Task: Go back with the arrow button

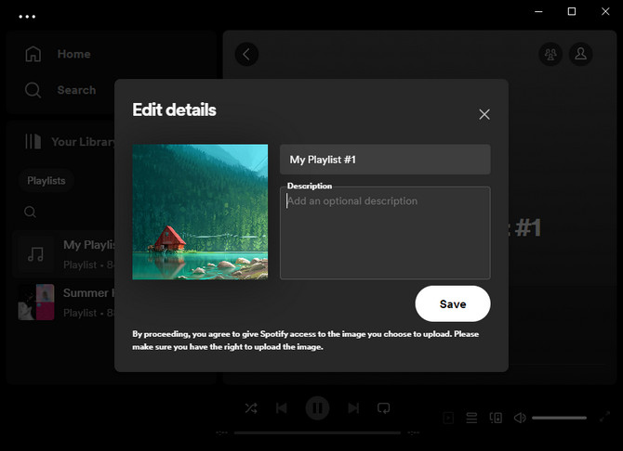Action: tap(246, 54)
